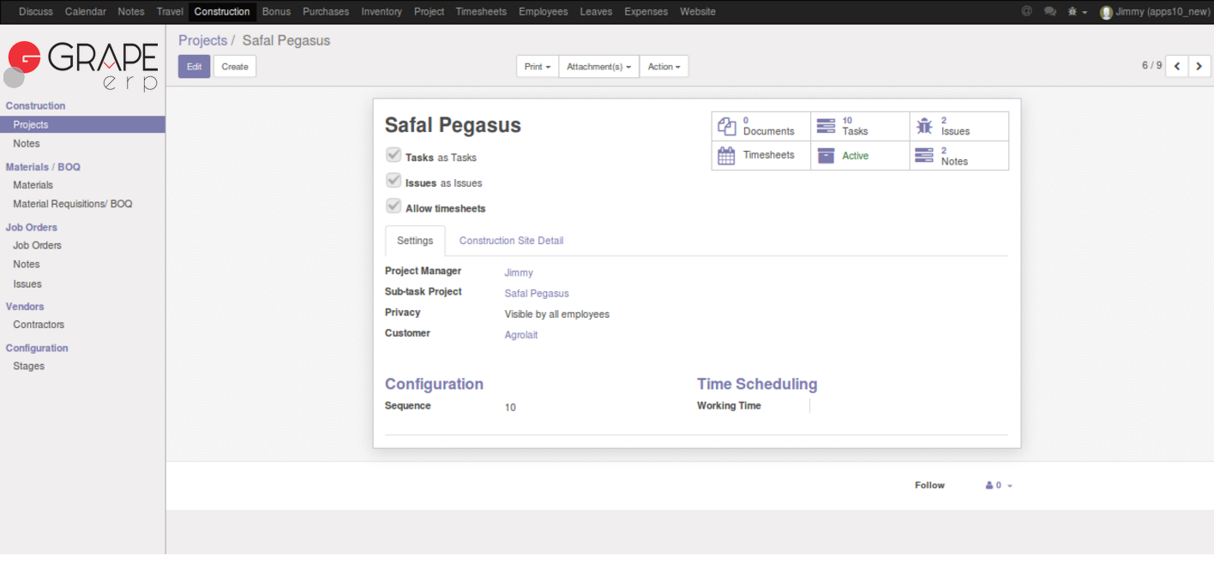1214x568 pixels.
Task: Switch to the Construction Site Detail tab
Action: pos(511,241)
